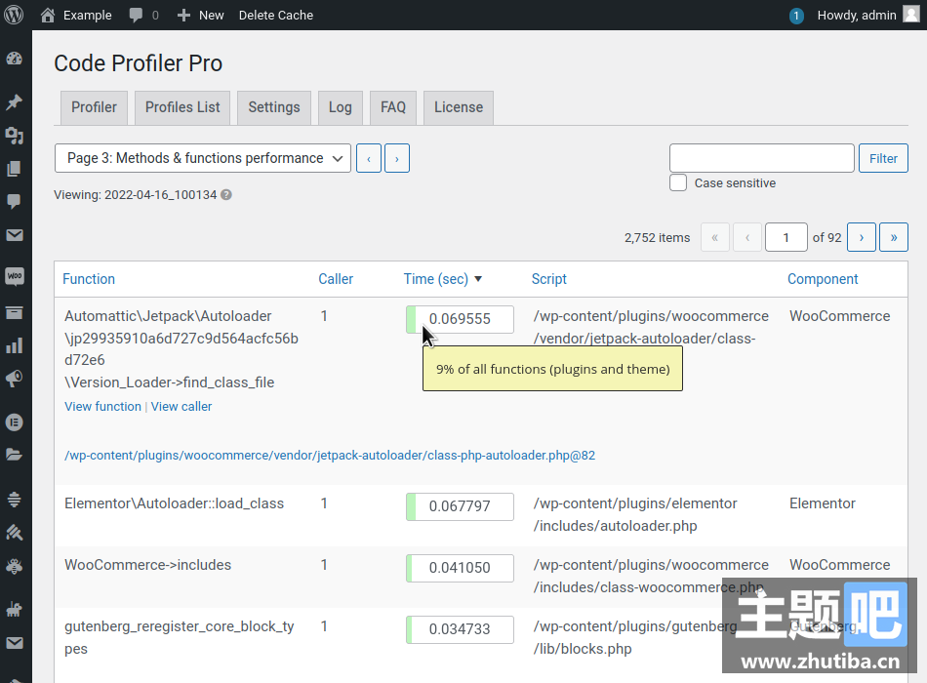
Task: Open WooCommerce Woo sidebar icon
Action: point(15,276)
